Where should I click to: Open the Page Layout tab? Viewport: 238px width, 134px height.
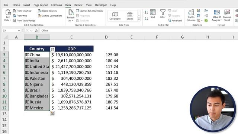[x=41, y=5]
